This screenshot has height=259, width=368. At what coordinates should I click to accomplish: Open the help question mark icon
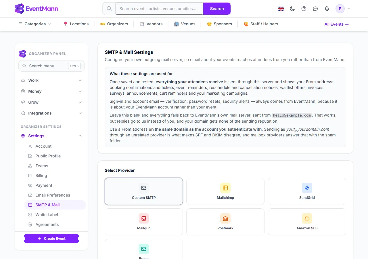coord(304,9)
